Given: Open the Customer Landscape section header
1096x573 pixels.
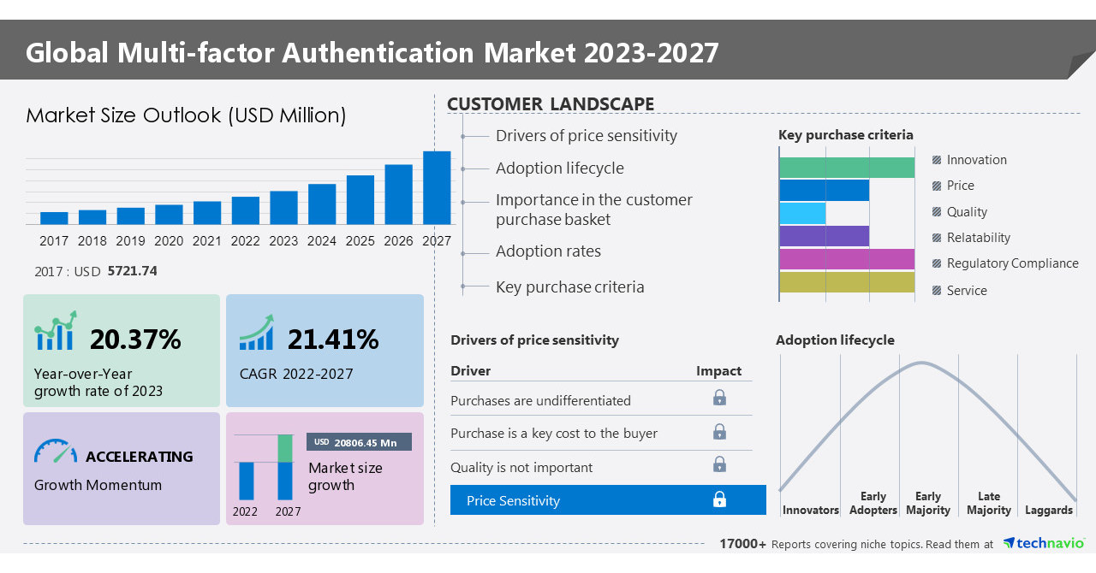Looking at the screenshot, I should click(x=550, y=103).
